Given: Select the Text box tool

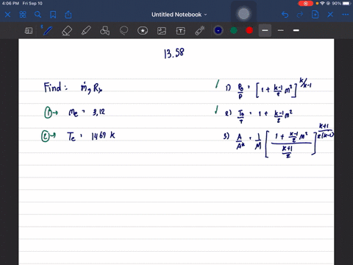Looking at the screenshot, I should click(x=181, y=31).
